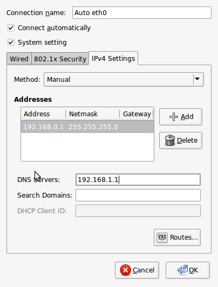Switch to the Wired tab

[19, 59]
